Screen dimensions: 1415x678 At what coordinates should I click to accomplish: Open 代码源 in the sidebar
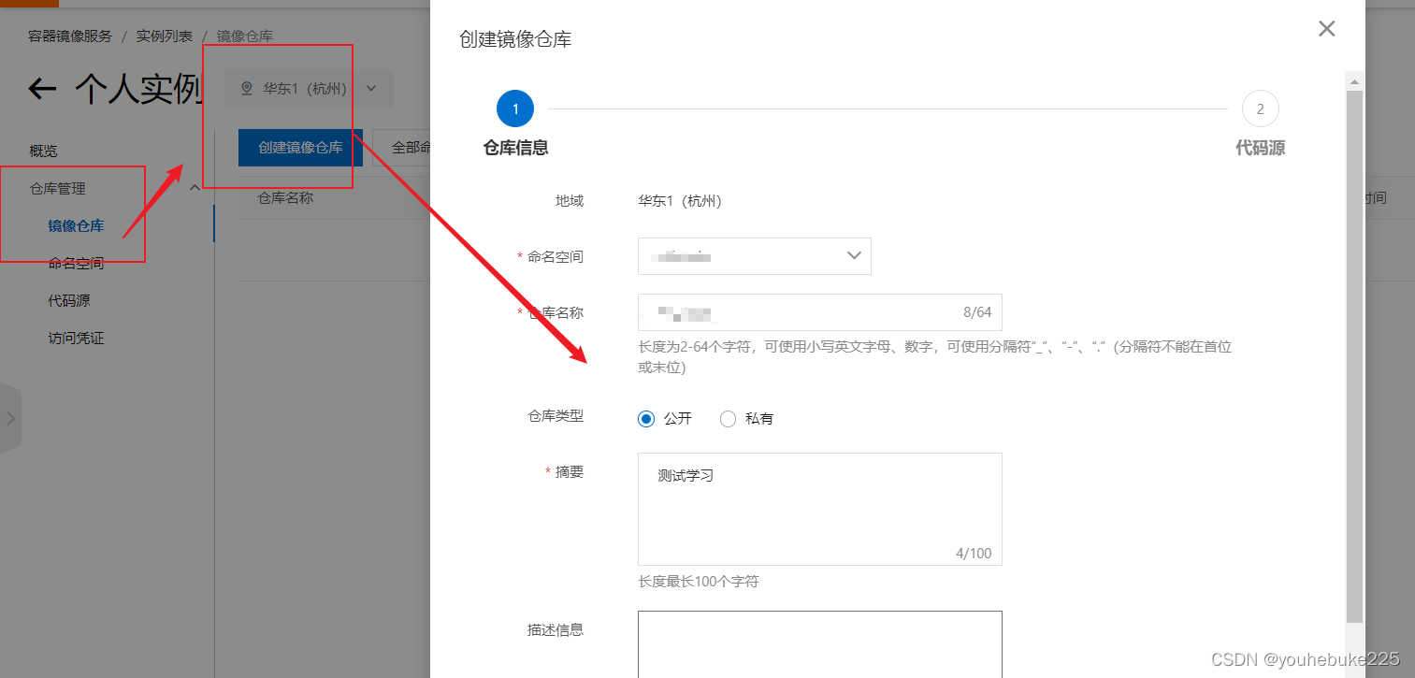point(69,301)
